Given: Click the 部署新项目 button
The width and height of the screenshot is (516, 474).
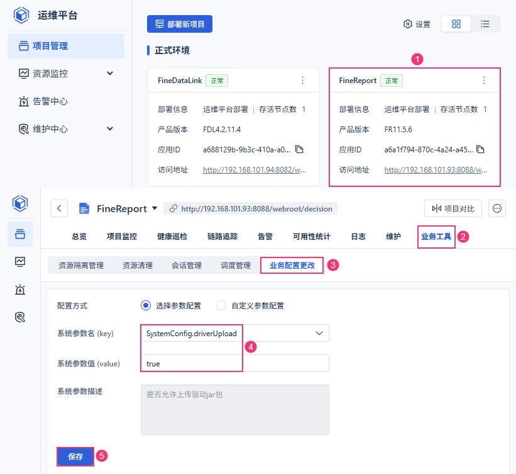Looking at the screenshot, I should pos(180,24).
